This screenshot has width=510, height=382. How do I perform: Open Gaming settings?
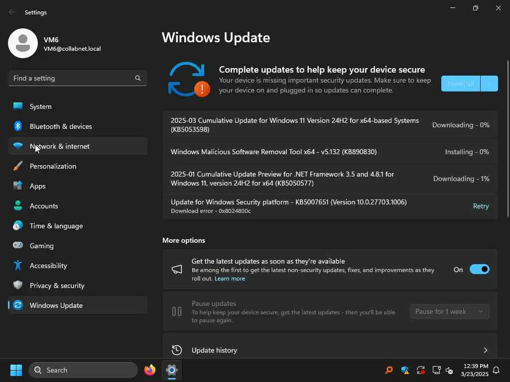tap(78, 245)
